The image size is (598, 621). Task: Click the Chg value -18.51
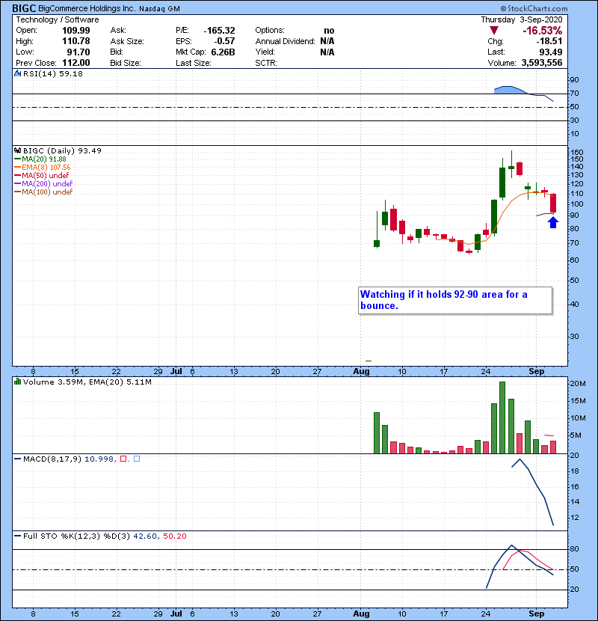click(549, 41)
